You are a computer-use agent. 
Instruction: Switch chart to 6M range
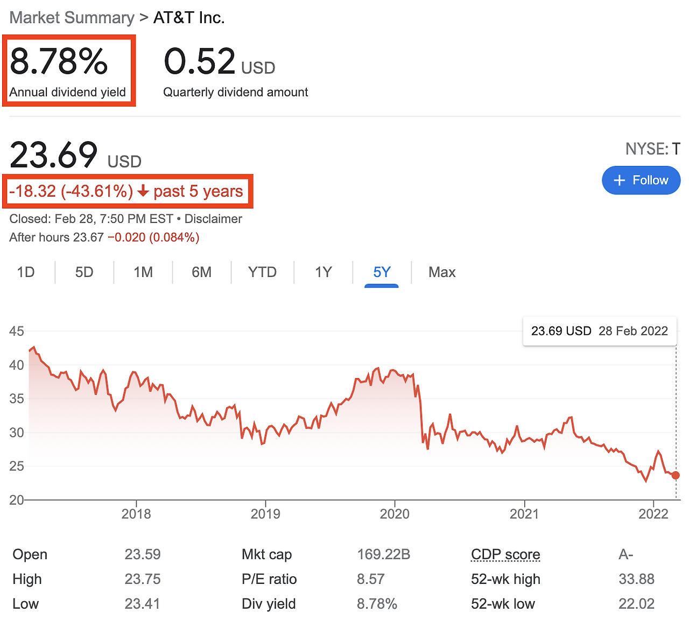202,272
